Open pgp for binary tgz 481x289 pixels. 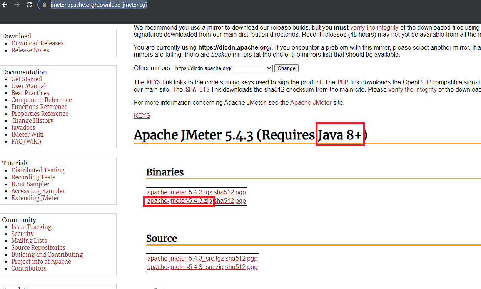coord(241,192)
